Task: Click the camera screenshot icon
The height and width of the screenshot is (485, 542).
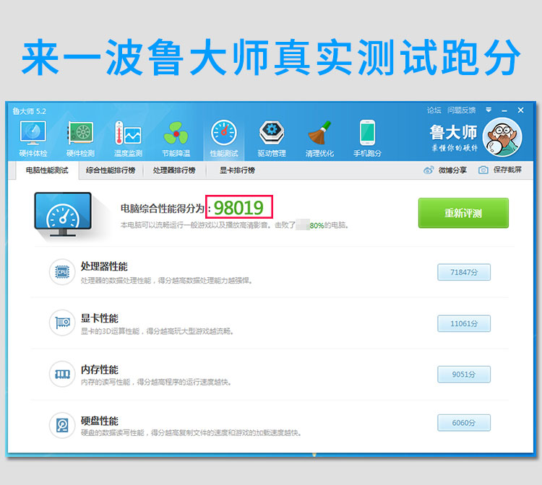Action: point(483,170)
